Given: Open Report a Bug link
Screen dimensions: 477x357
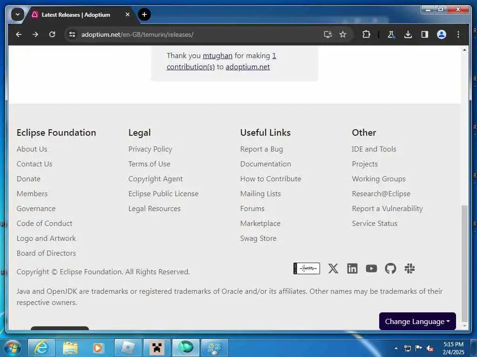Looking at the screenshot, I should pos(262,149).
